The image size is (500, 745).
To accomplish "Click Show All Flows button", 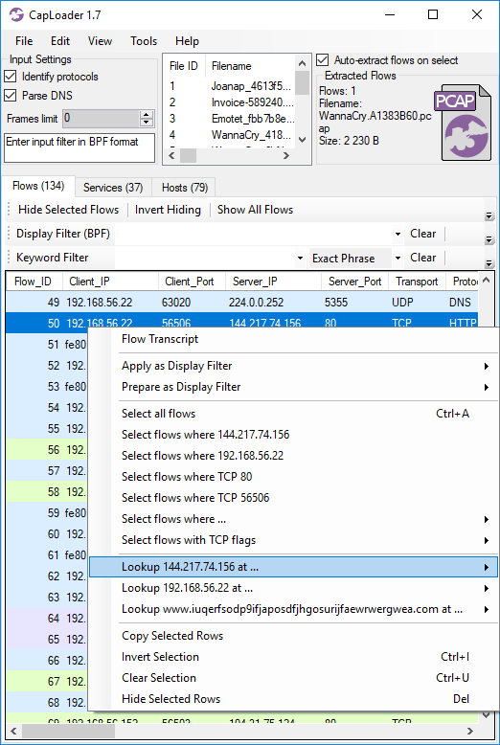I will pos(255,210).
